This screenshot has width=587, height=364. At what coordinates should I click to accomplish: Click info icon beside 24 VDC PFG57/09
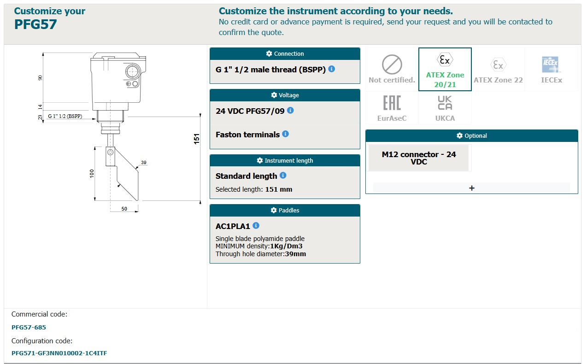click(290, 111)
